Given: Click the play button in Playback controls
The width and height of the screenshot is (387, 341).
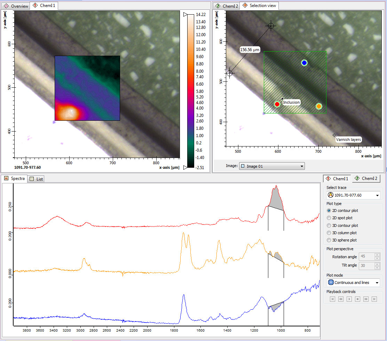Looking at the screenshot, I should click(349, 299).
